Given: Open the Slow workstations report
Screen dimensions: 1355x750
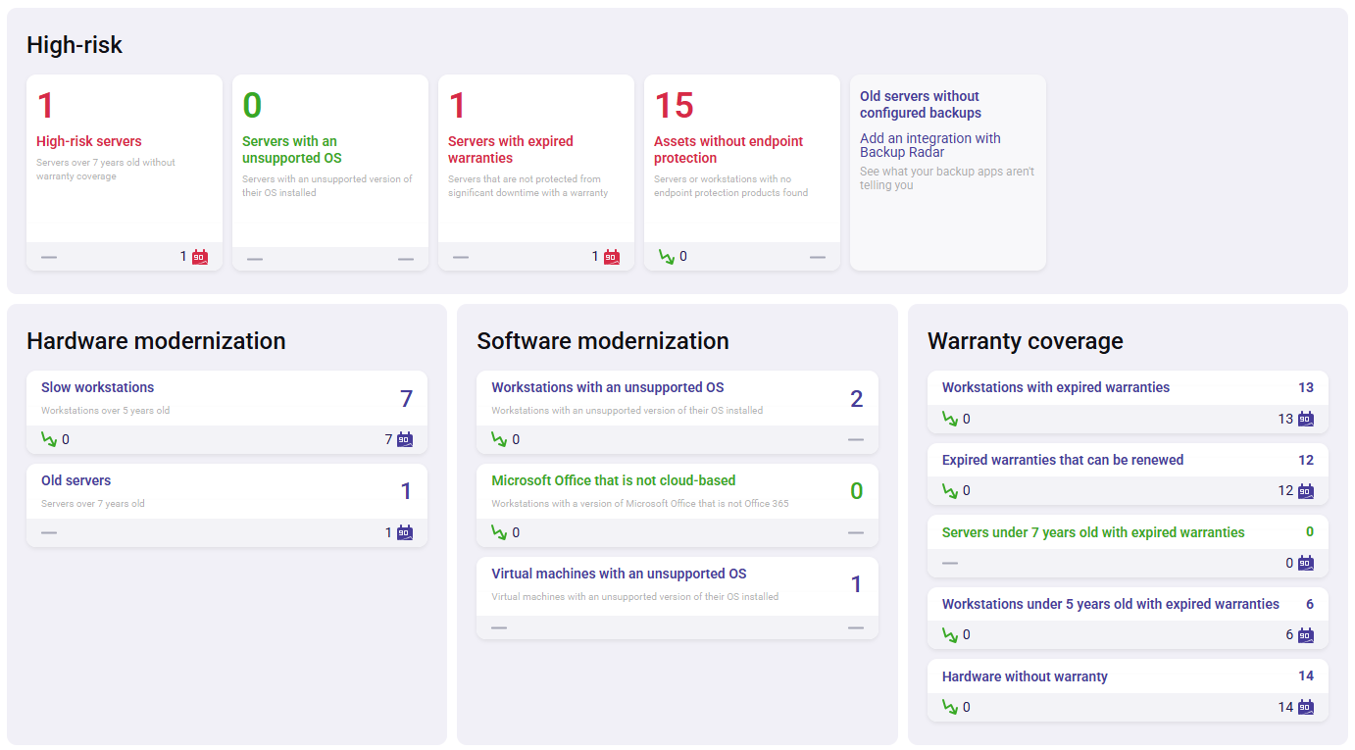Looking at the screenshot, I should pyautogui.click(x=97, y=387).
